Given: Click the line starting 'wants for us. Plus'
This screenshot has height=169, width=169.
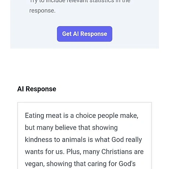Looking at the screenshot, I should pyautogui.click(x=84, y=152).
